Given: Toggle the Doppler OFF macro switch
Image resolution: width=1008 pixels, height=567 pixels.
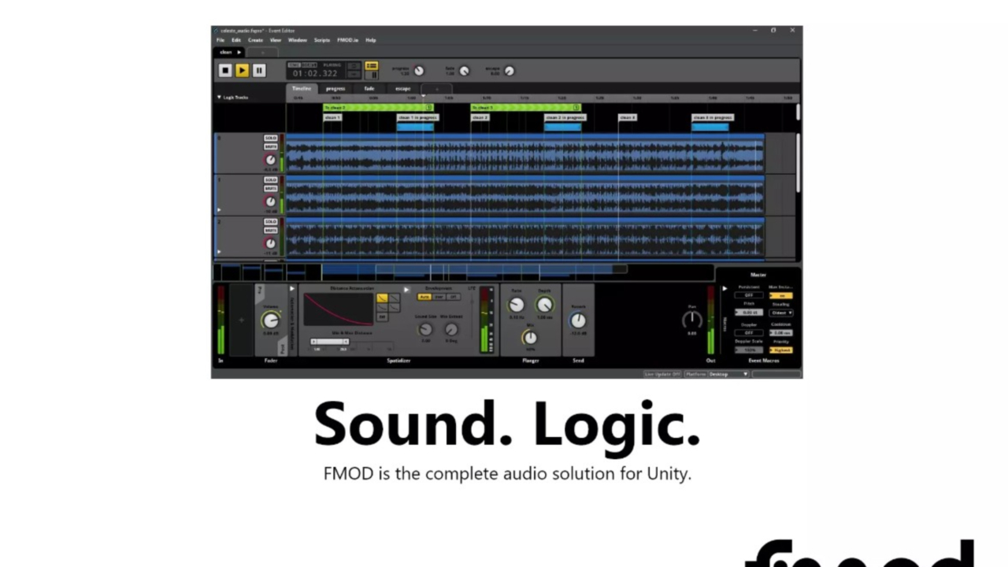Looking at the screenshot, I should click(748, 332).
